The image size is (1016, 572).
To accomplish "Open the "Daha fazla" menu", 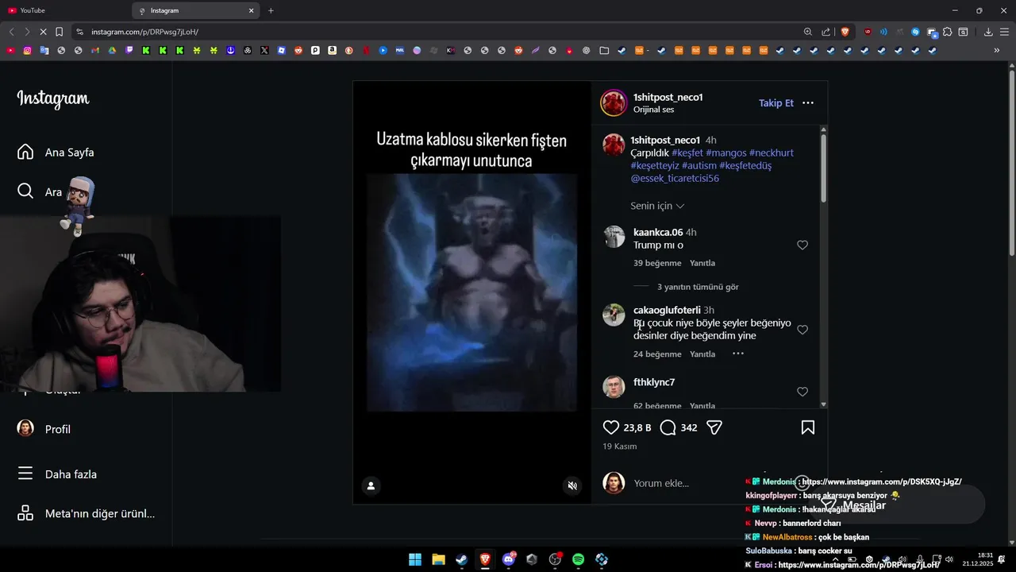I will 71,474.
